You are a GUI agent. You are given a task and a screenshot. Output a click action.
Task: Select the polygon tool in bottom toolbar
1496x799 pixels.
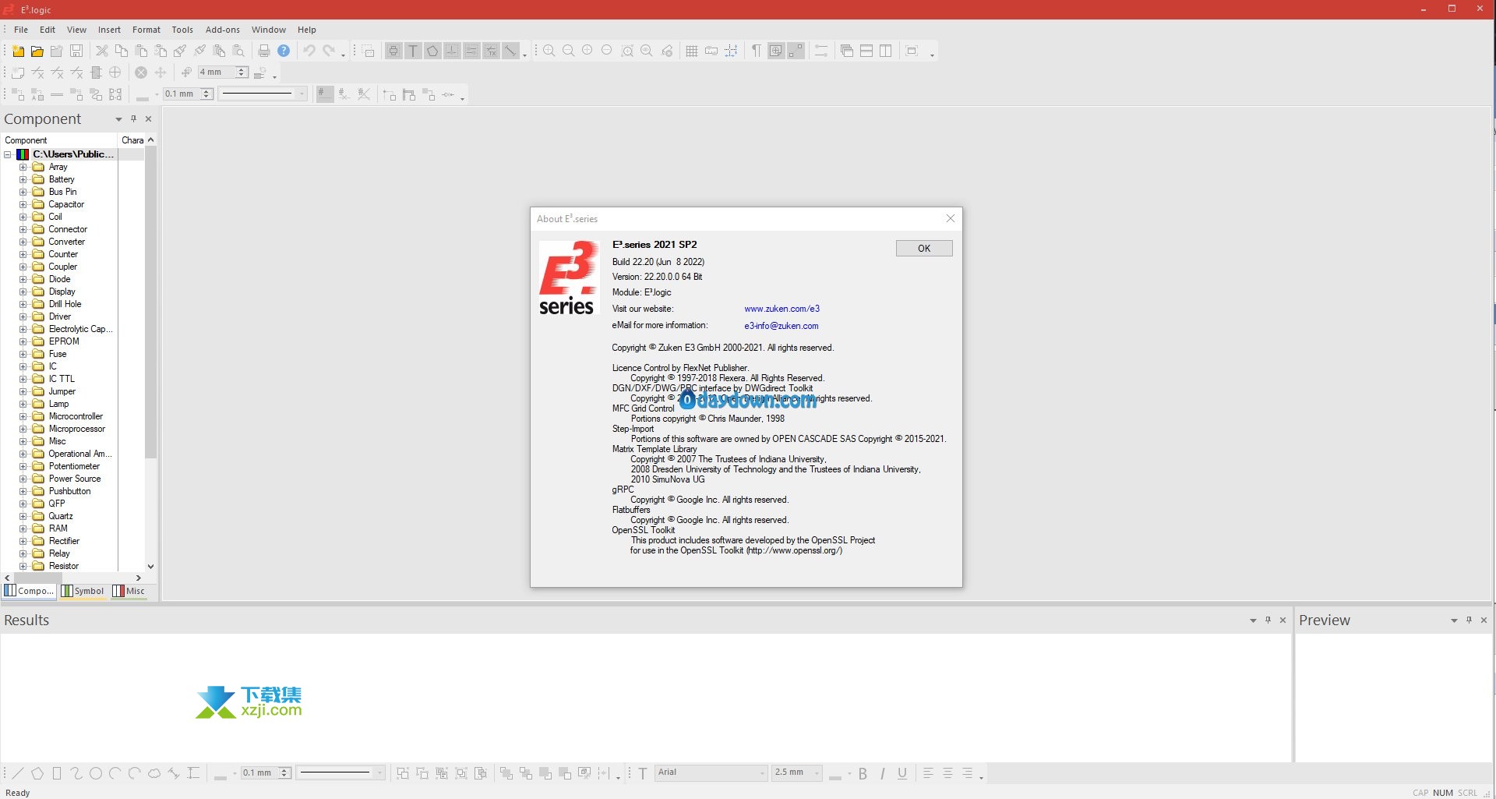click(37, 773)
